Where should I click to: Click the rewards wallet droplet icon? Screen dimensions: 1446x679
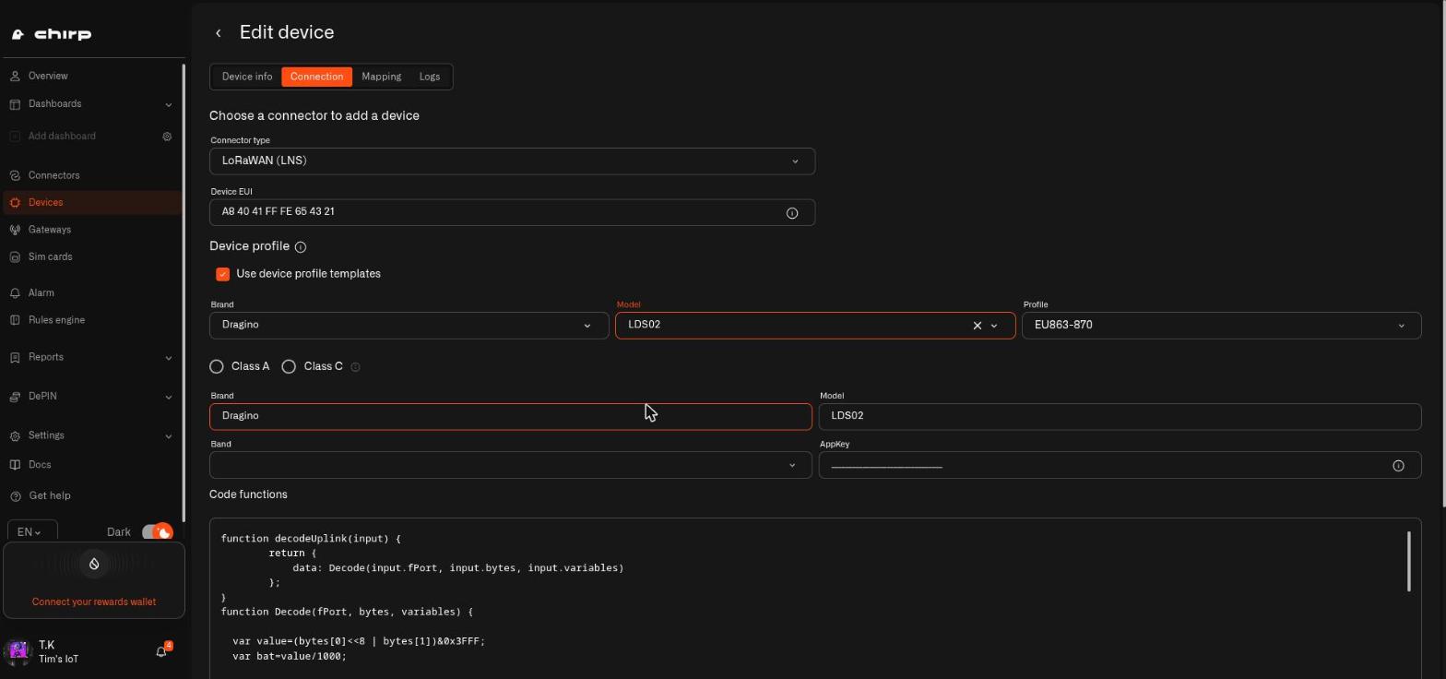[x=94, y=564]
